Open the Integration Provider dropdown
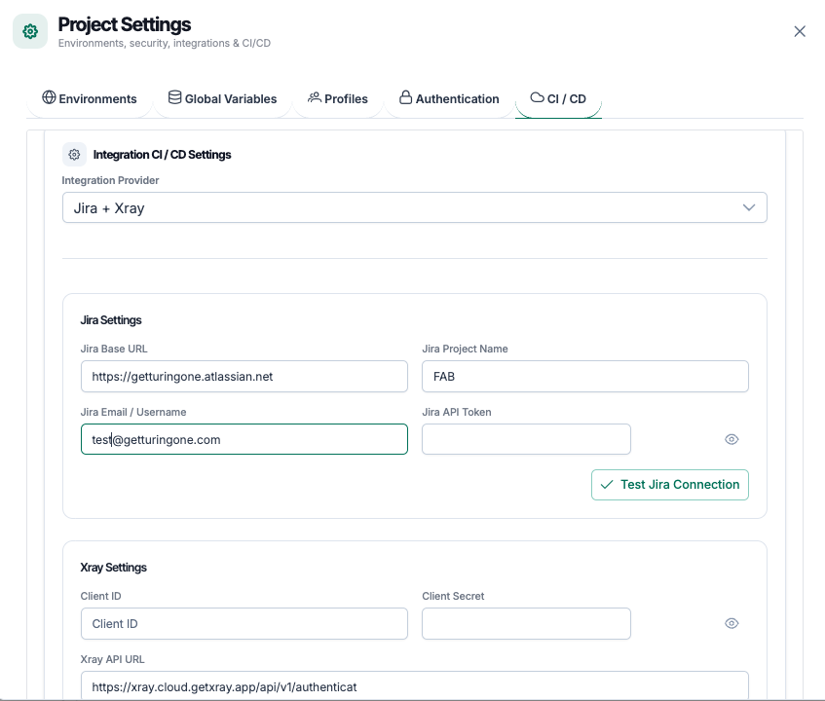The image size is (825, 701). pyautogui.click(x=414, y=207)
